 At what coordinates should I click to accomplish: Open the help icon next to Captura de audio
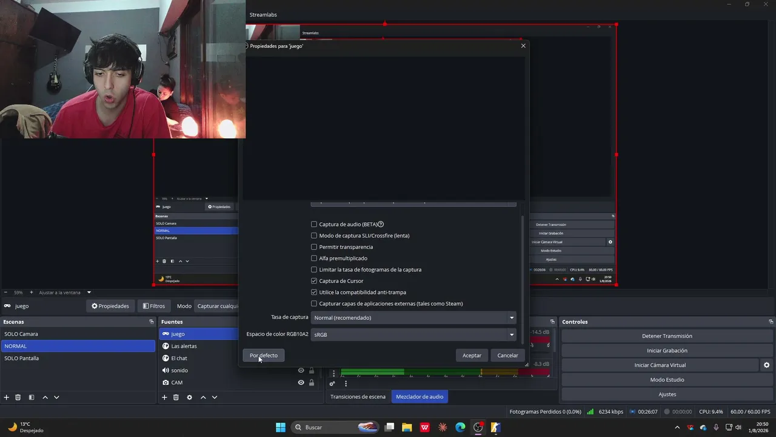tap(381, 225)
